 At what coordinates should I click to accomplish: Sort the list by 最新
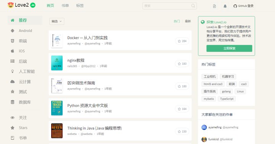(188, 21)
